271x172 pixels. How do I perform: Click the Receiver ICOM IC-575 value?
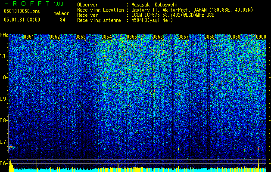(173, 15)
